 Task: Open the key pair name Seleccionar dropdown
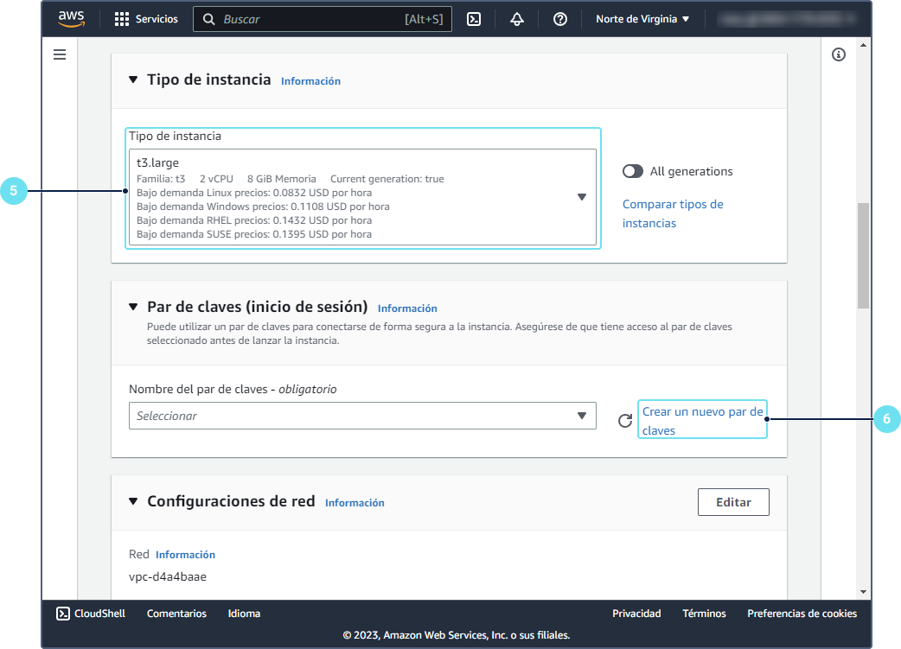click(362, 416)
